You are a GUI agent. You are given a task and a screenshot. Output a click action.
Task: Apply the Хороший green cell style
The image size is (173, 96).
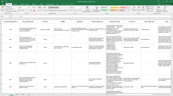pyautogui.click(x=105, y=10)
